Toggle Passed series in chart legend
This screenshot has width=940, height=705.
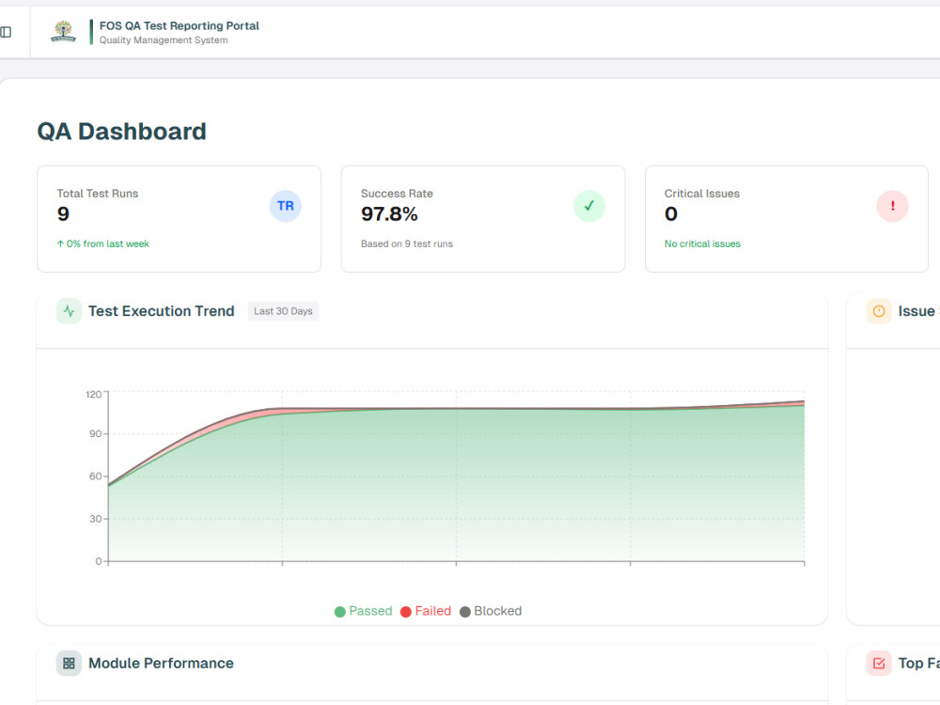click(363, 612)
